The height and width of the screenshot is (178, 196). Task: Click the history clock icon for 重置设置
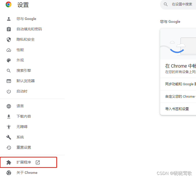9,148
